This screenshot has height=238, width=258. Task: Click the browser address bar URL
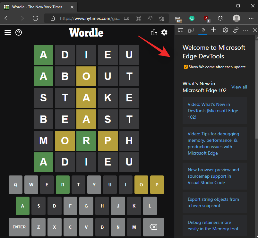[x=90, y=18]
